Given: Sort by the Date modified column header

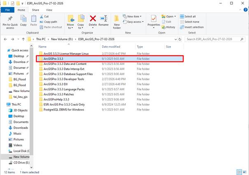Looking at the screenshot, I should [111, 47].
